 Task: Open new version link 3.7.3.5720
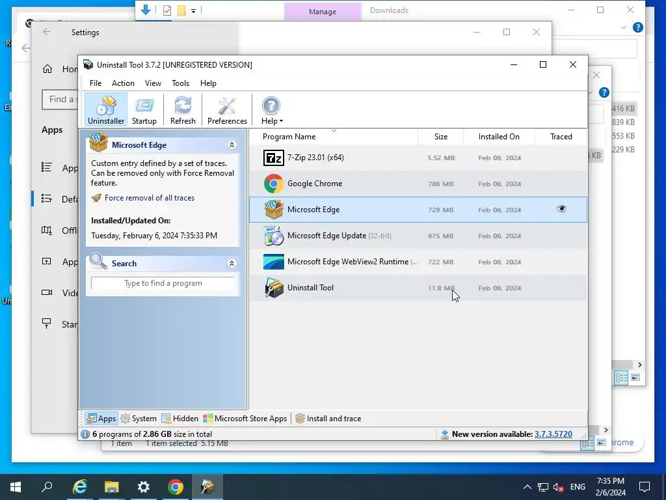point(553,434)
